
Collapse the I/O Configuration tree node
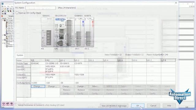tap(3, 35)
